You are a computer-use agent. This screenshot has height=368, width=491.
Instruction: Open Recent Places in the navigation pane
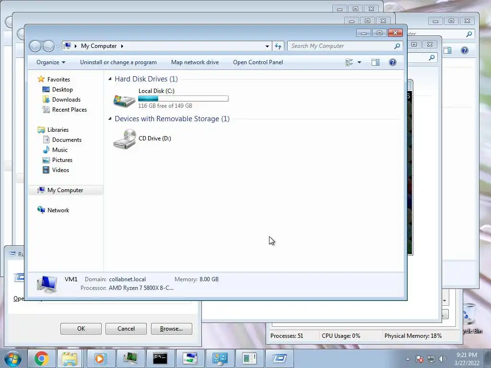click(x=70, y=110)
